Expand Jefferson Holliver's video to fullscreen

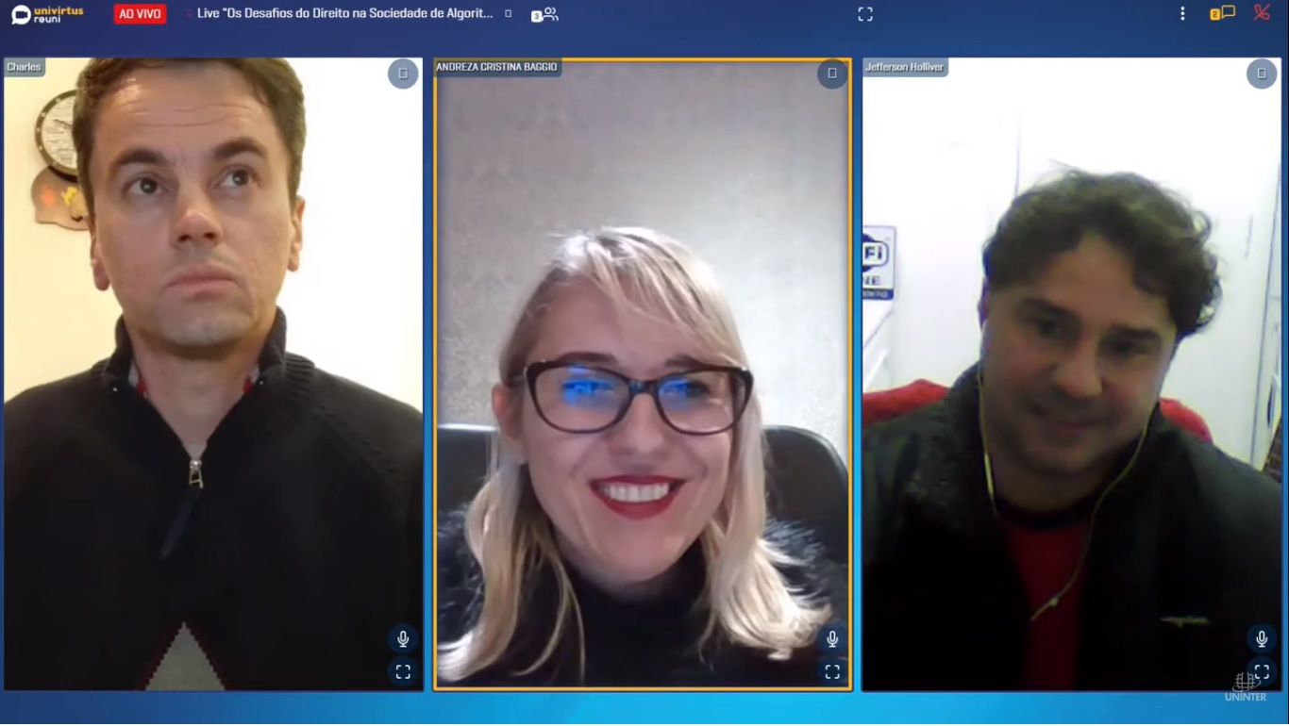click(1262, 672)
